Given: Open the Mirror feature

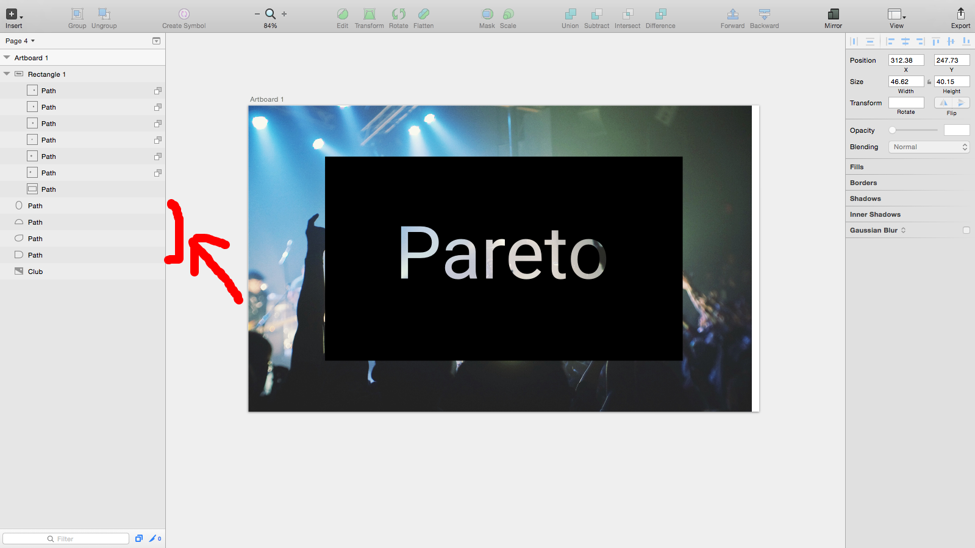Looking at the screenshot, I should [834, 14].
